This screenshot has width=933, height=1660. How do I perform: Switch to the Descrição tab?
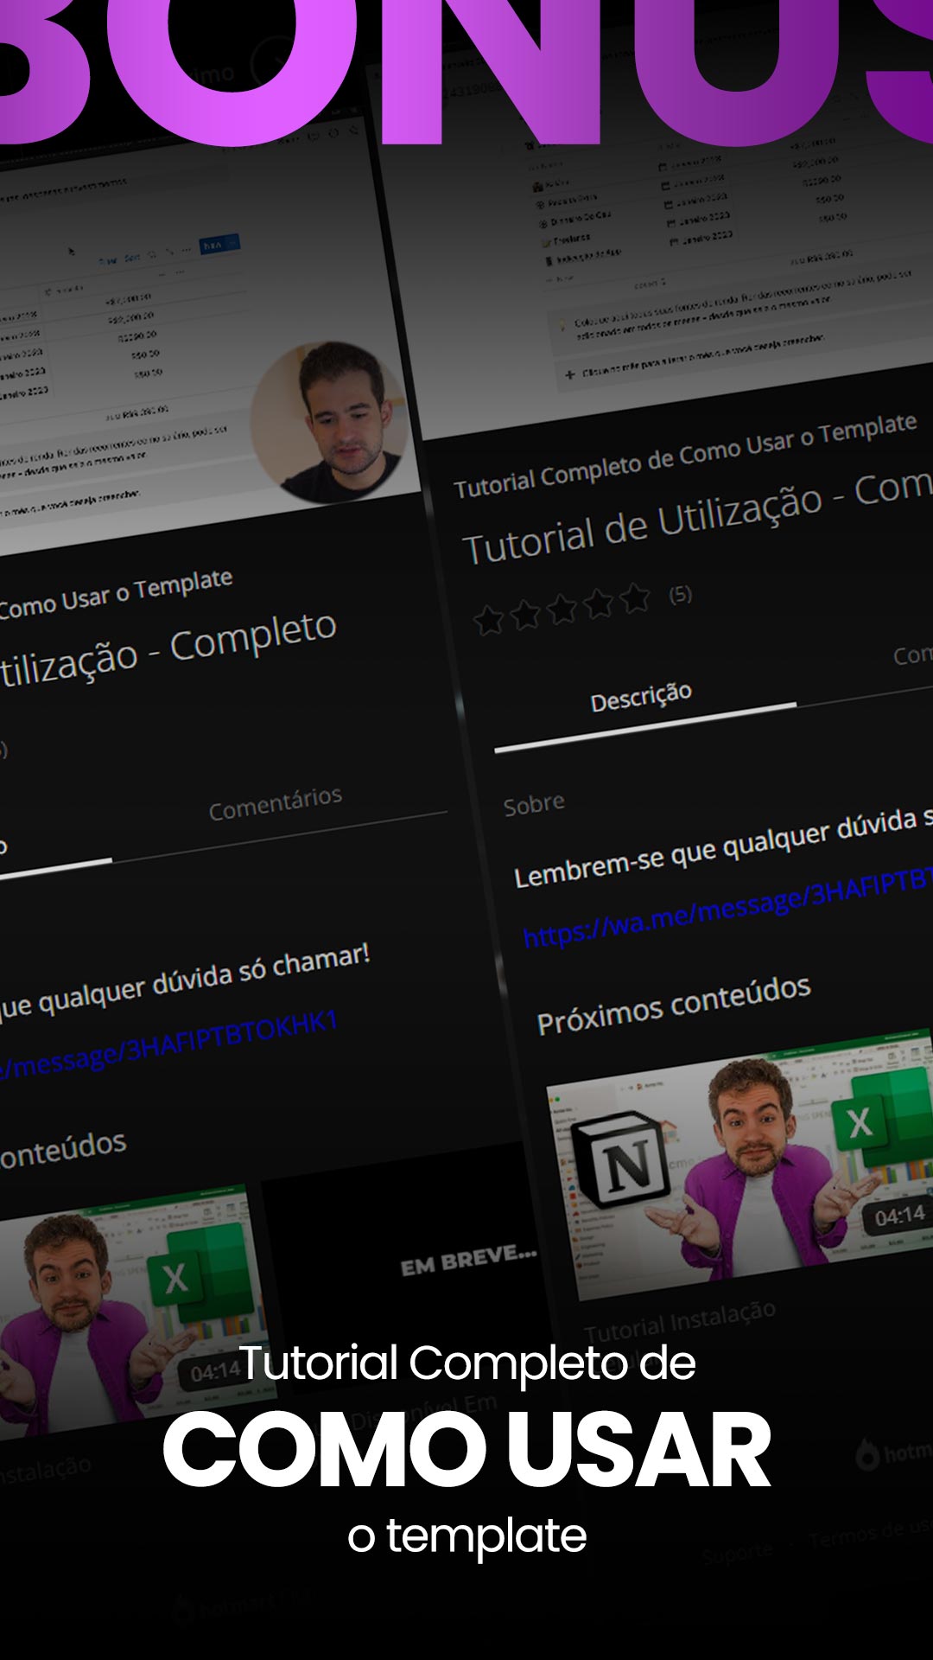[641, 698]
